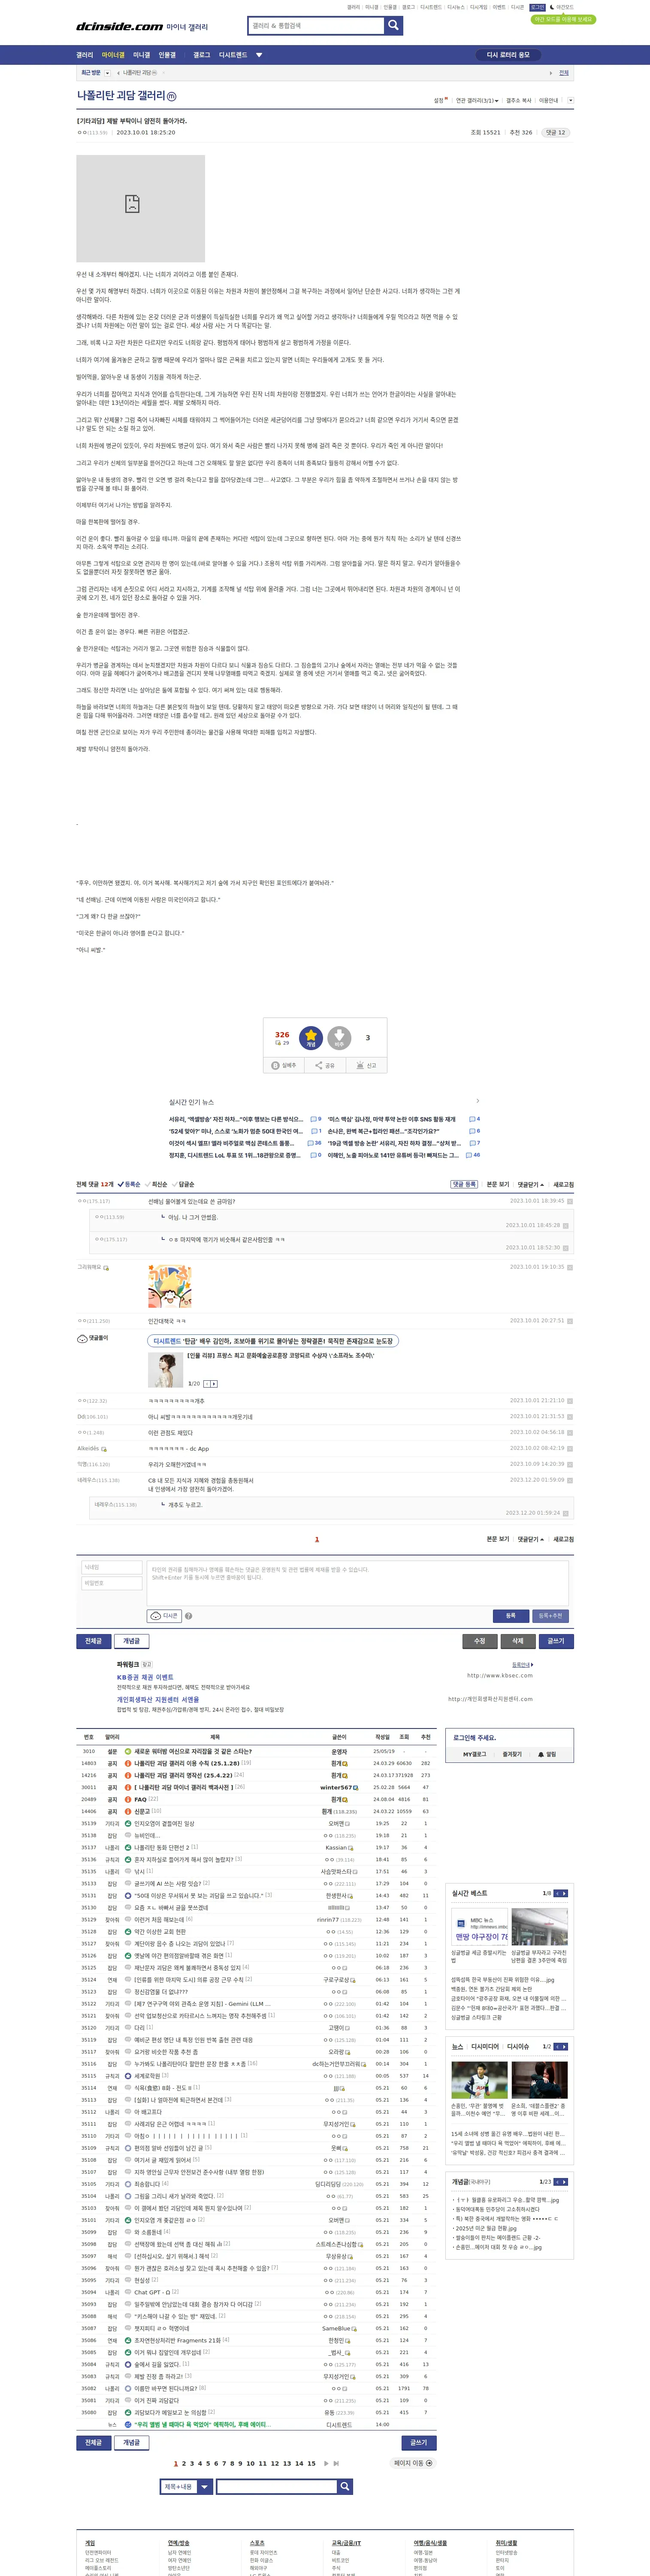Screen dimensions: 650x2576
Task: Click the 비밀번호 input field
Action: pyautogui.click(x=112, y=1583)
